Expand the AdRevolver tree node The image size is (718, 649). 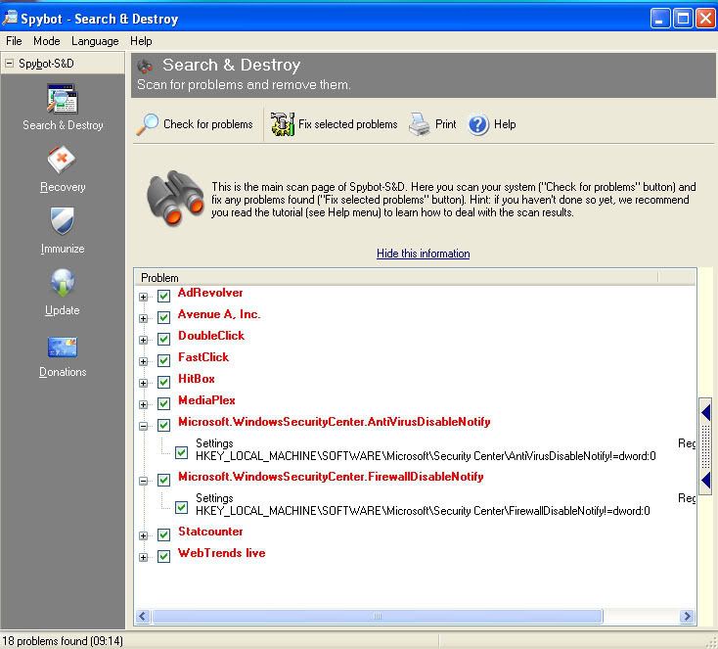coord(144,297)
